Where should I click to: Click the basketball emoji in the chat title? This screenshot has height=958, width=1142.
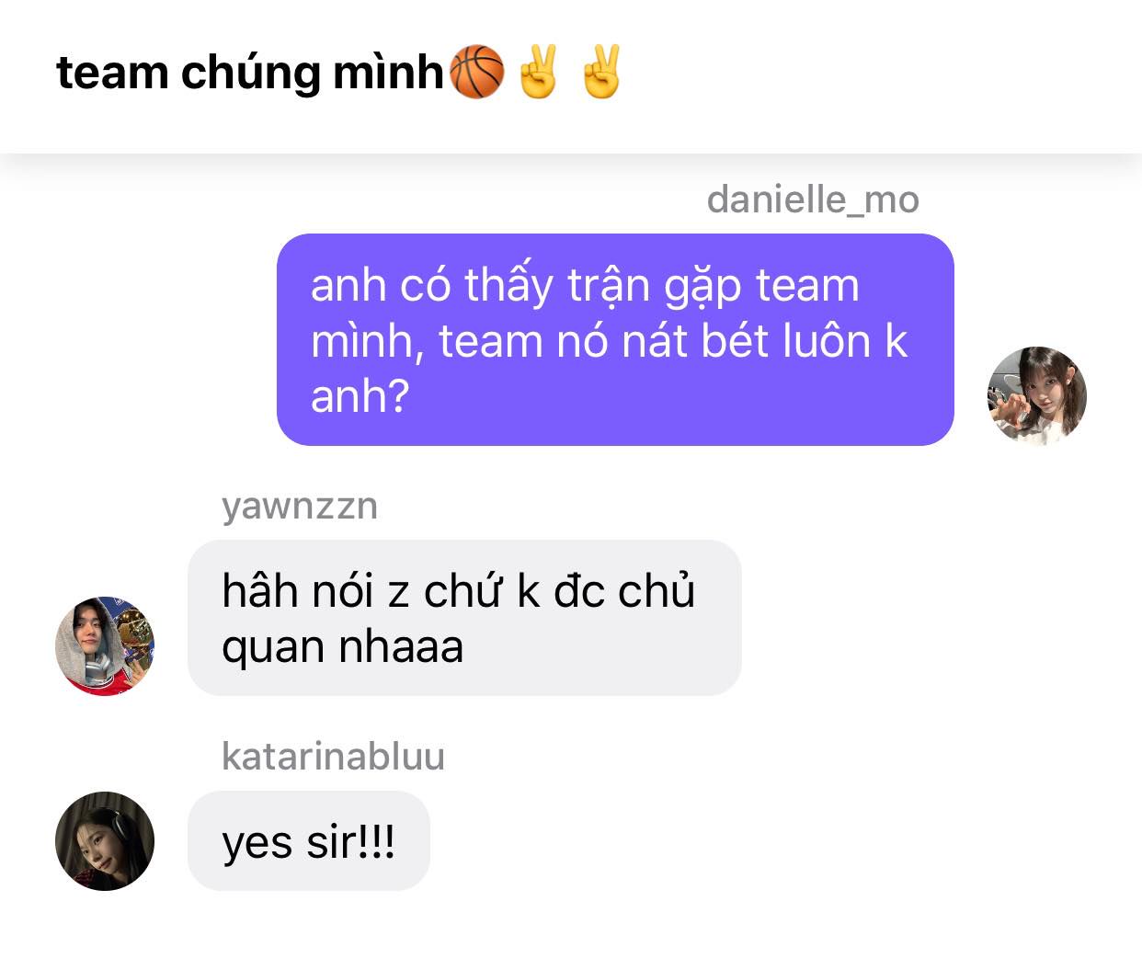[x=476, y=72]
